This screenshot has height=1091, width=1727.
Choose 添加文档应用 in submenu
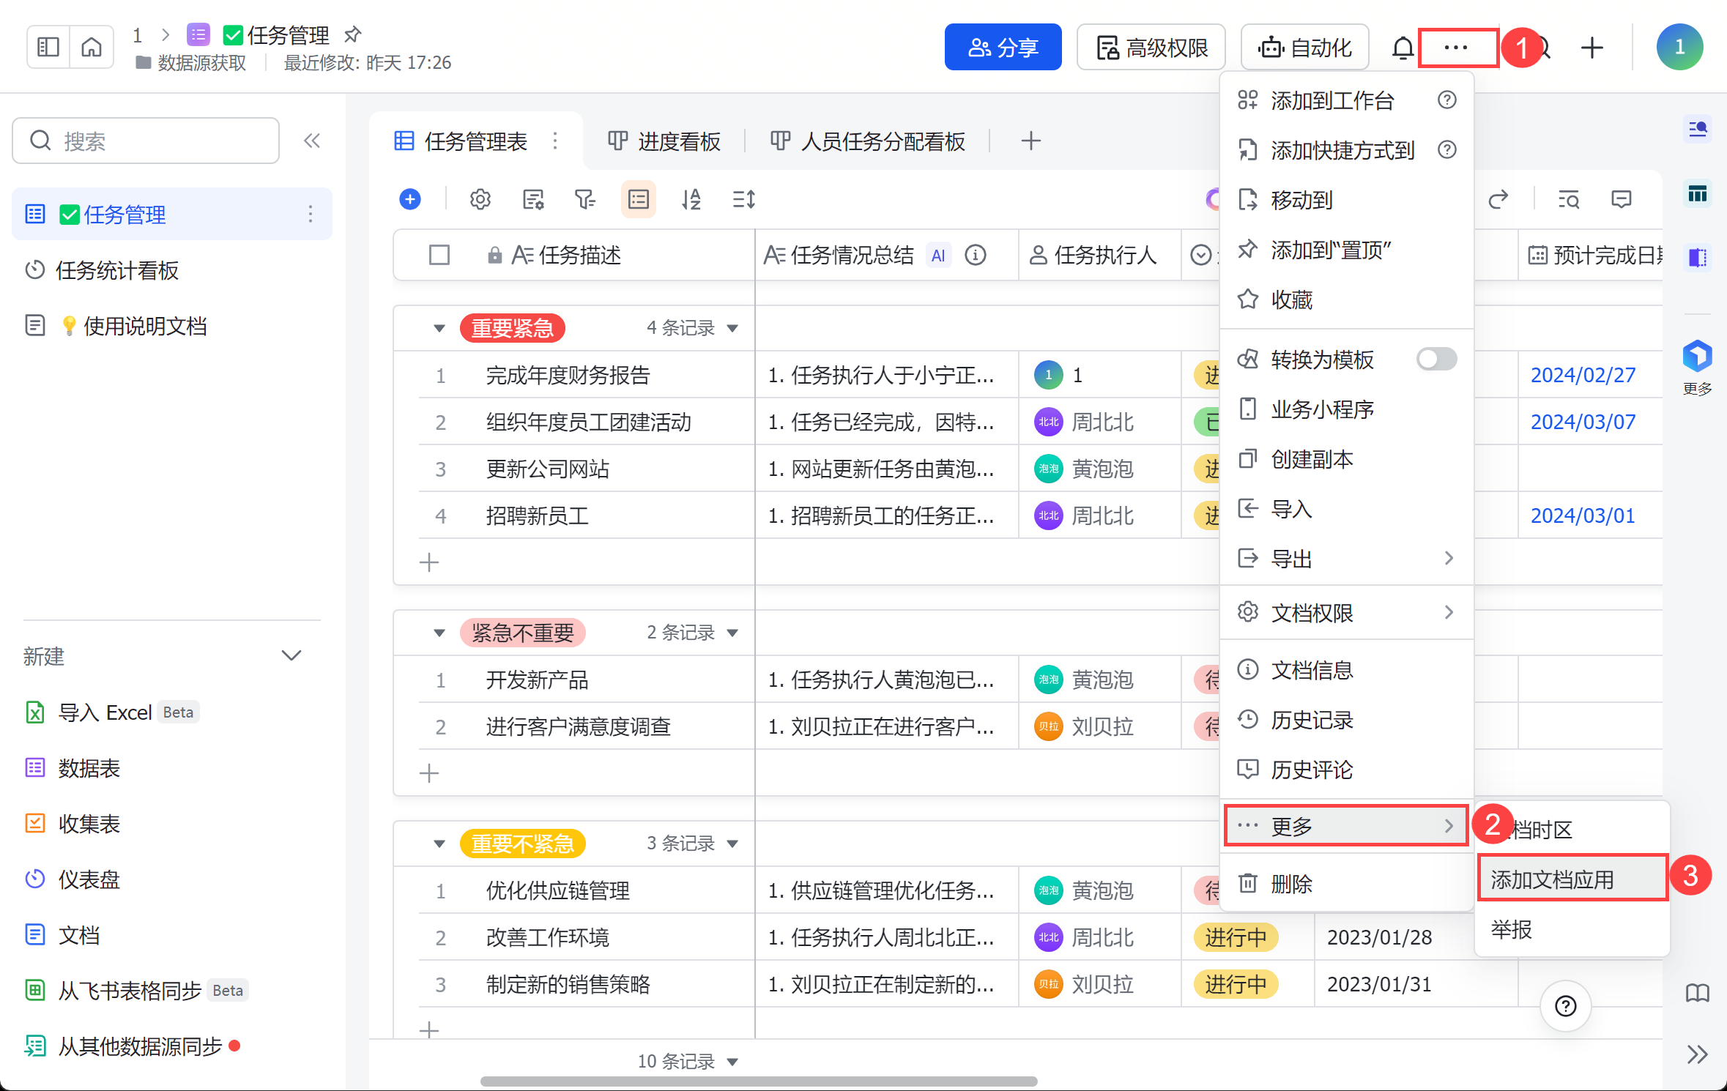1573,879
